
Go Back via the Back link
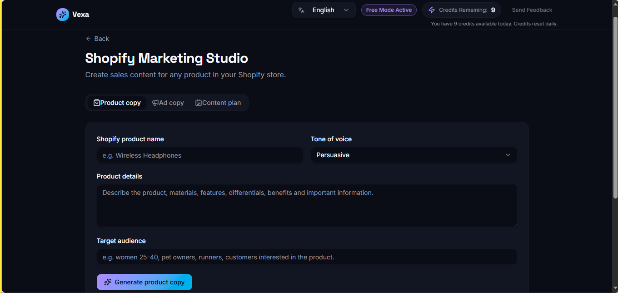point(97,39)
